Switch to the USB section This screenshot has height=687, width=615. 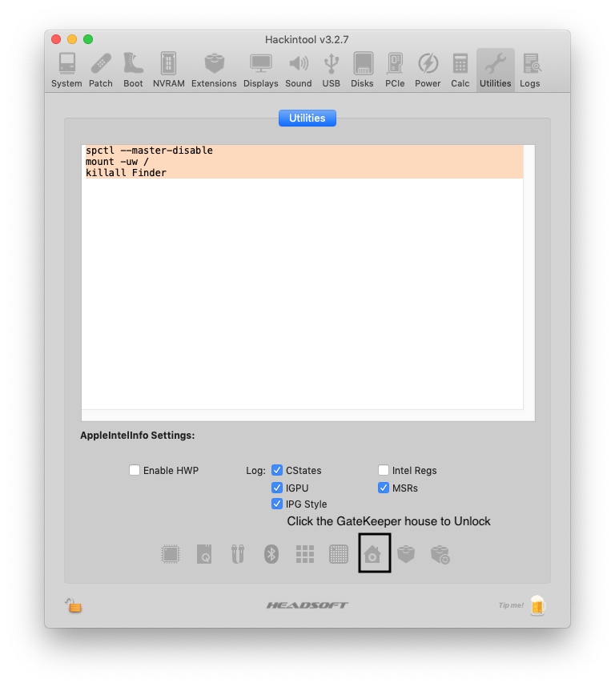332,70
